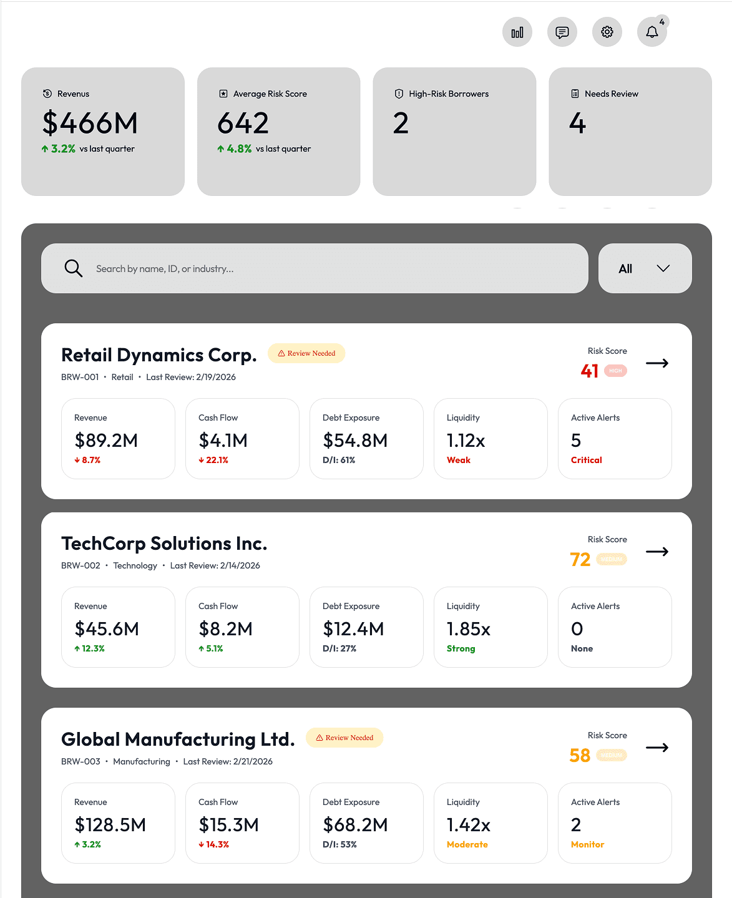Click the Technology industry label

tap(135, 565)
